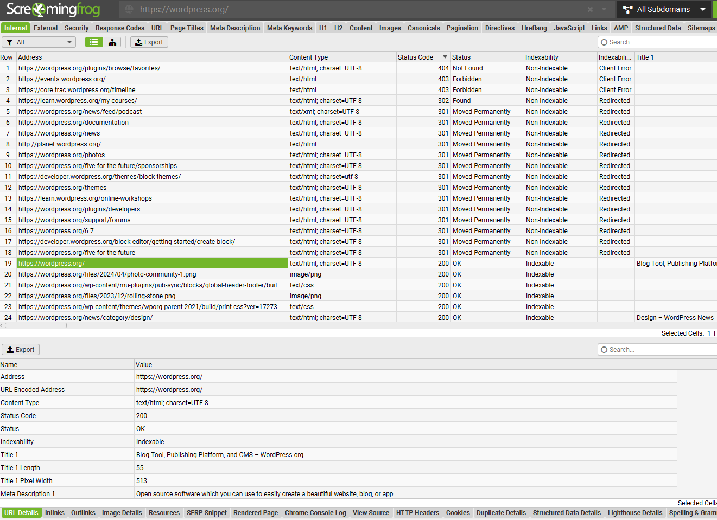Click the 404 status code cell
The image size is (717, 520).
[423, 68]
